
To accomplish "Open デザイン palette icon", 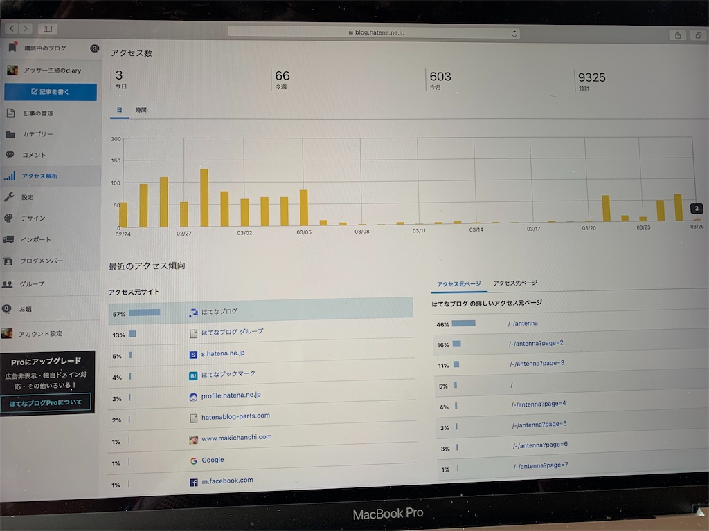I will [8, 218].
